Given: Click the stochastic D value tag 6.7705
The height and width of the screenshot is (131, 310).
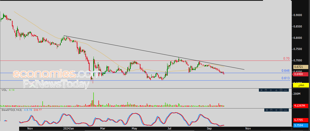Looking at the screenshot, I should tap(301, 120).
